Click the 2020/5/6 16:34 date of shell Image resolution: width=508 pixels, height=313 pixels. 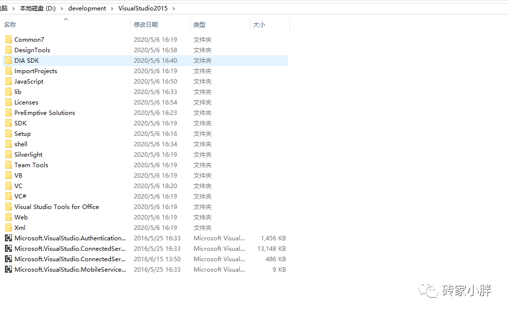tap(156, 144)
